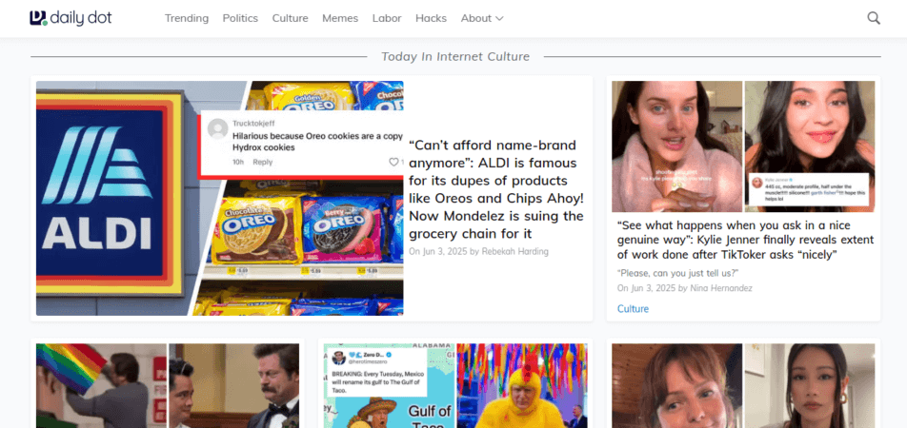
Task: Read the ALDI Mondelez lawsuit headline
Action: pyautogui.click(x=495, y=189)
